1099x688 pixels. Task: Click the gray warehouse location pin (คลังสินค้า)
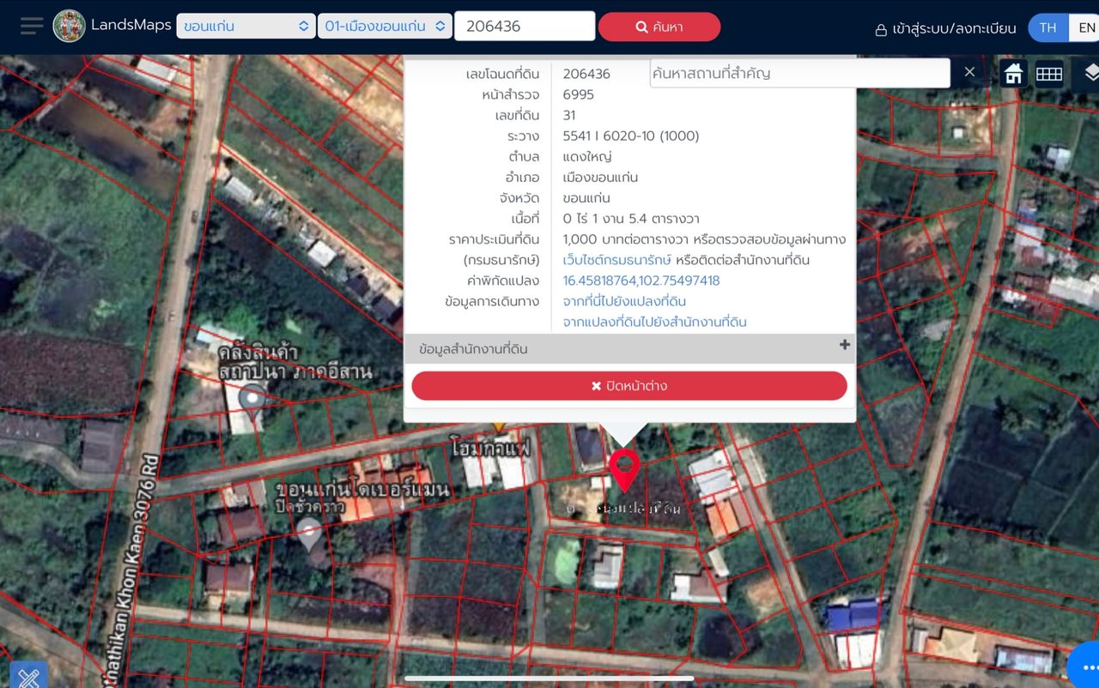click(252, 399)
